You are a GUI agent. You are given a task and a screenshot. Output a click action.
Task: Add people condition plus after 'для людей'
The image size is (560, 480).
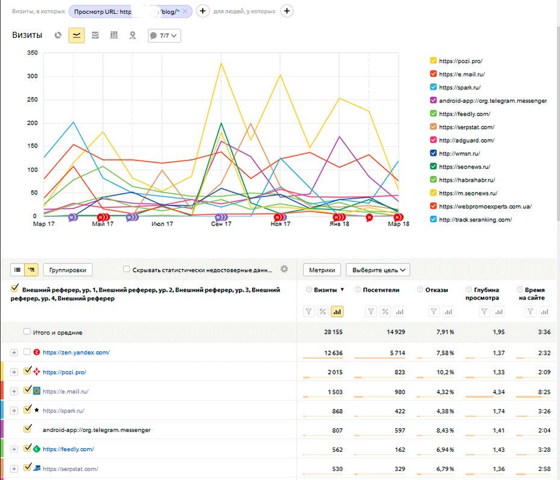[287, 11]
